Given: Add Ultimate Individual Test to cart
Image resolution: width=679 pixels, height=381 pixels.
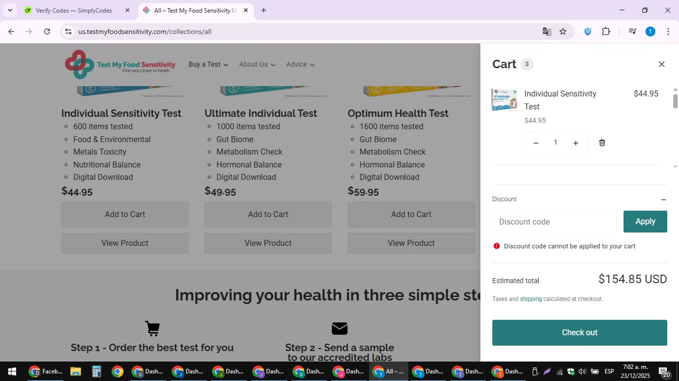Looking at the screenshot, I should tap(268, 214).
